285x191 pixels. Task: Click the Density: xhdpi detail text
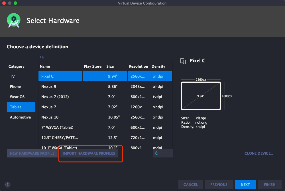click(193, 127)
